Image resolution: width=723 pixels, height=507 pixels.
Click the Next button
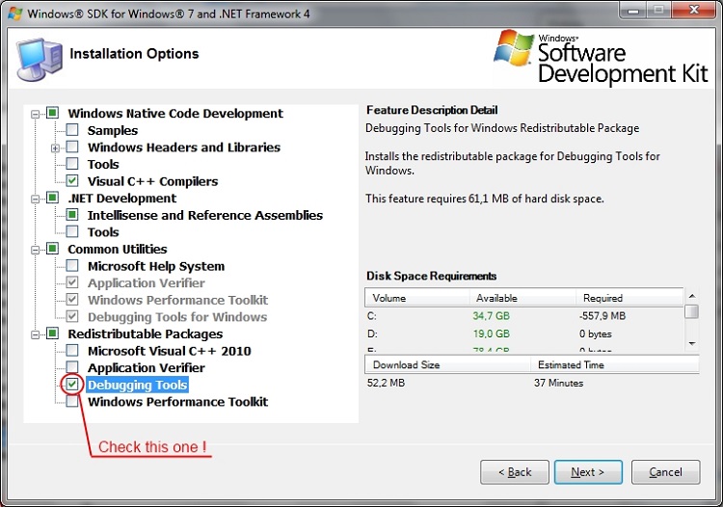pyautogui.click(x=587, y=472)
